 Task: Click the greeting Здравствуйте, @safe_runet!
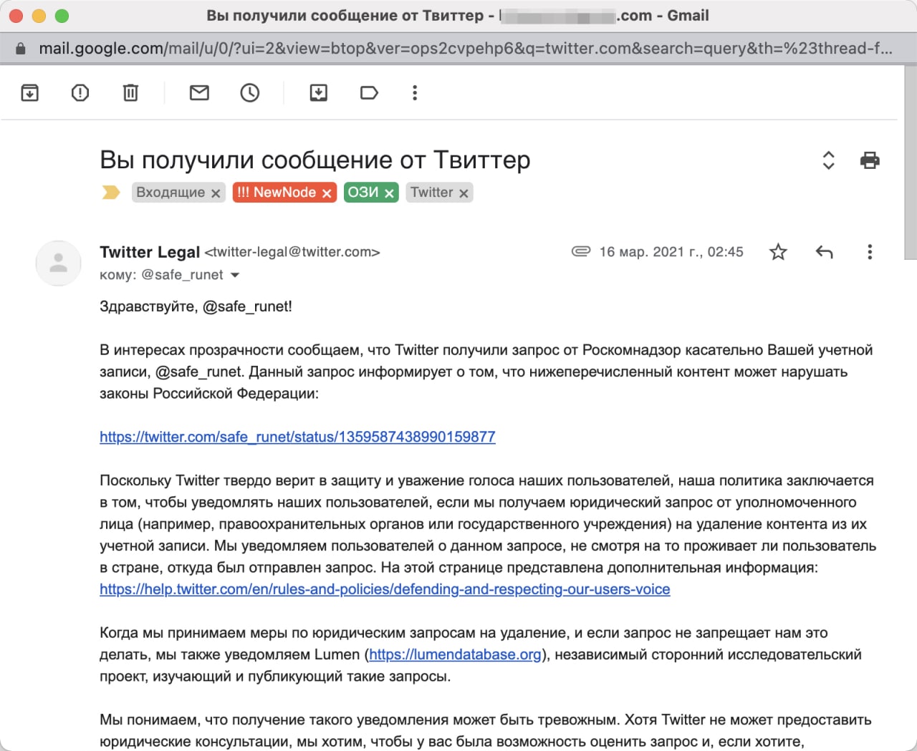tap(196, 306)
